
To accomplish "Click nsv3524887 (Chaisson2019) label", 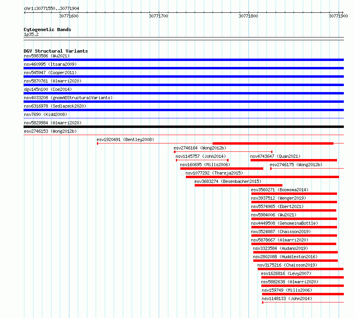I will [281, 232].
